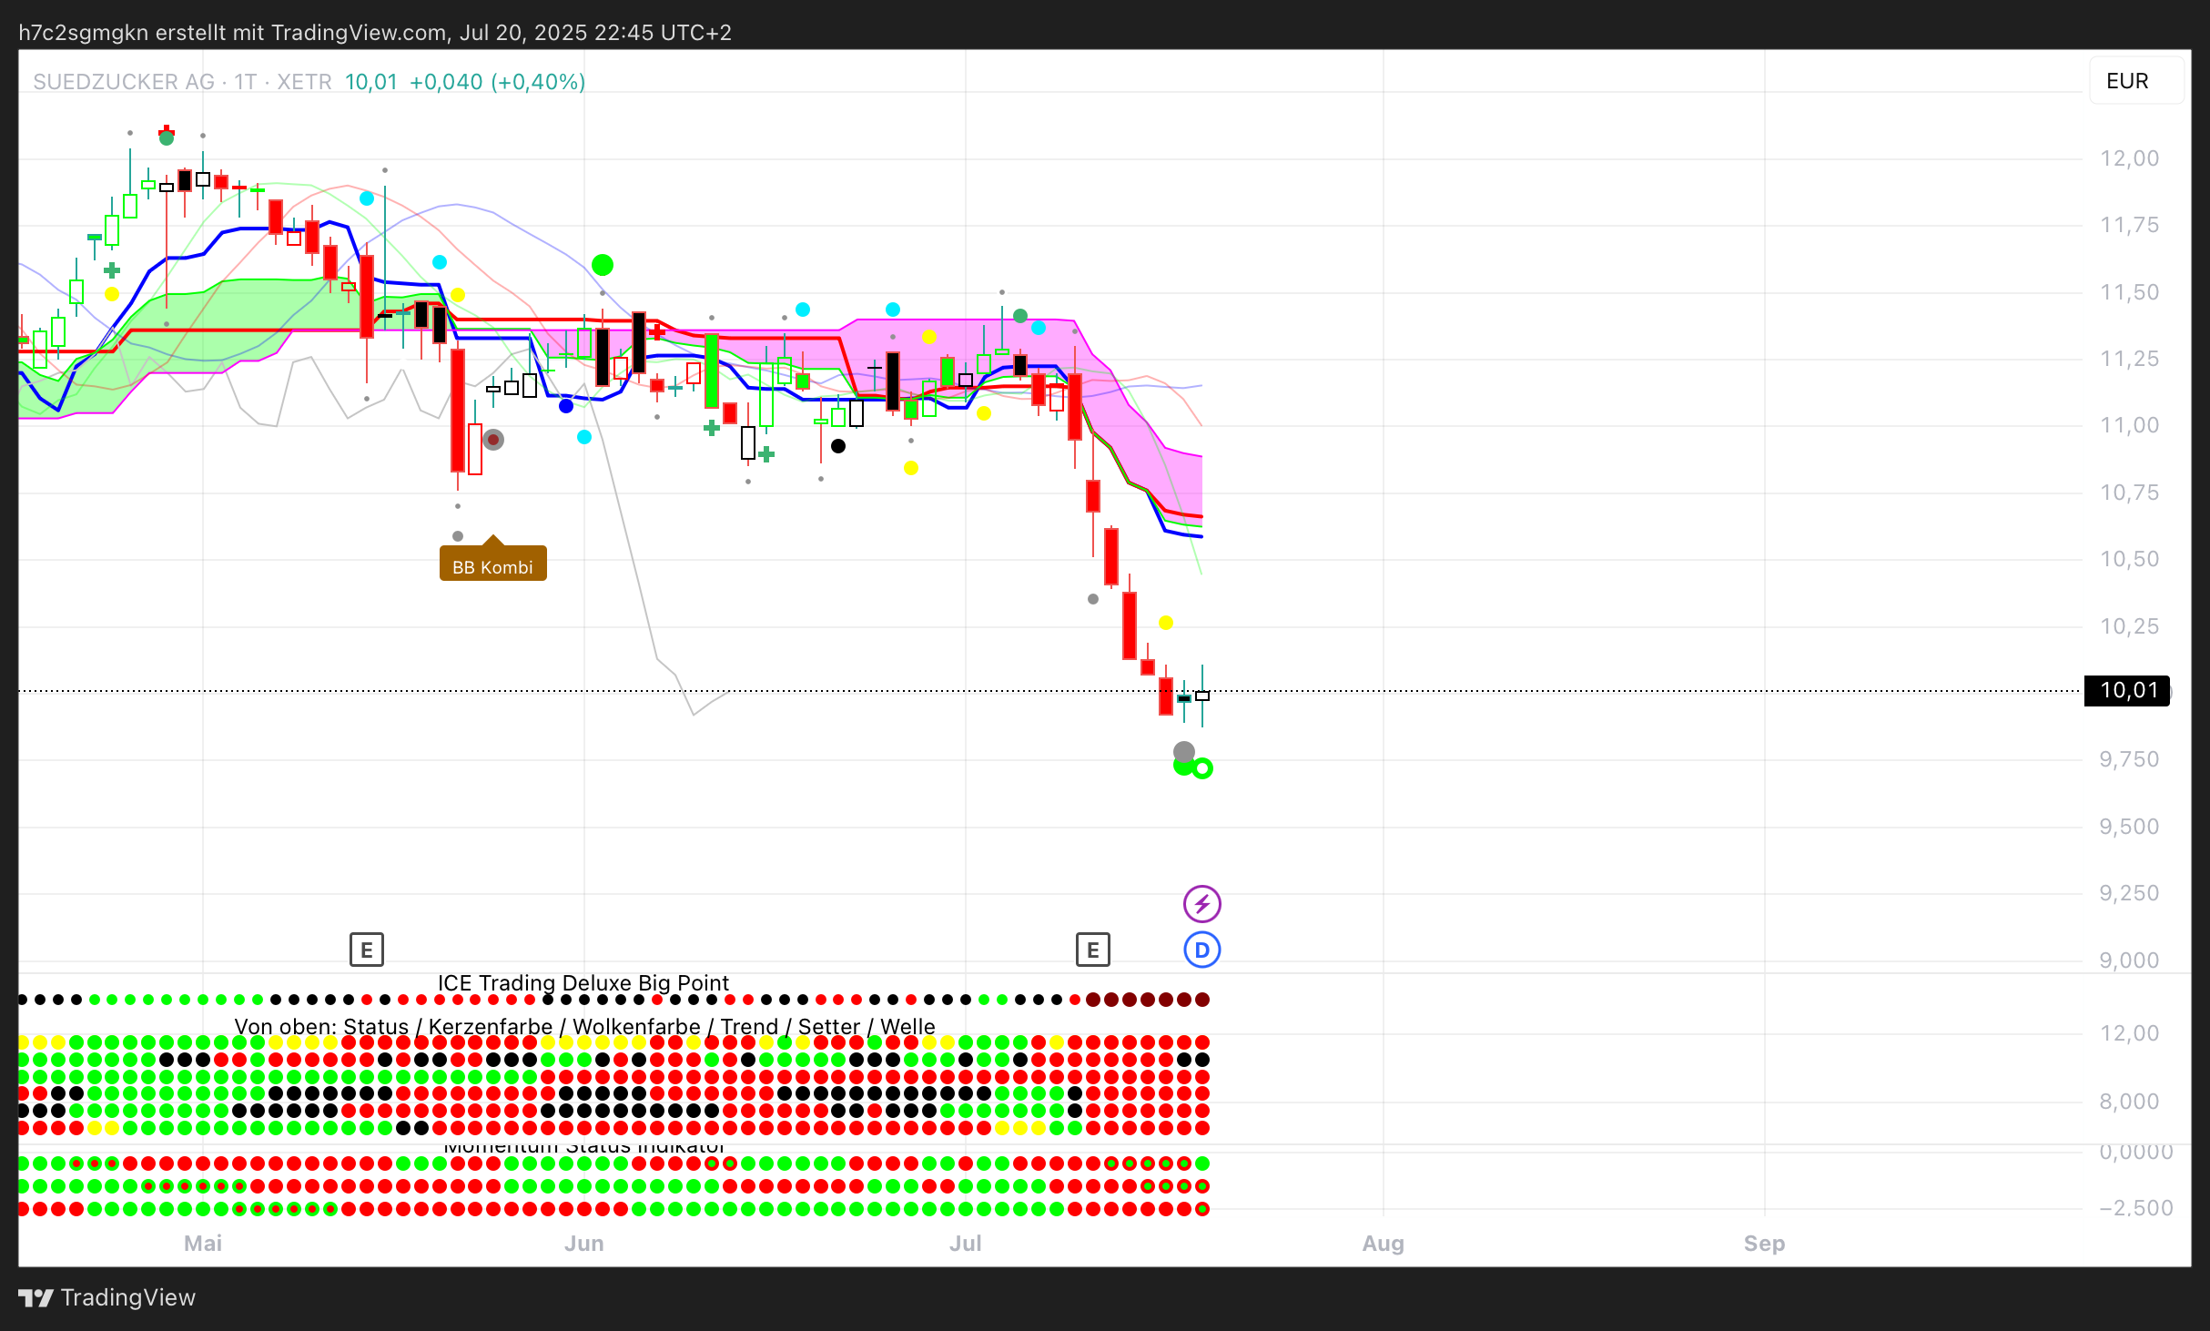Click the current price label 10,01
The width and height of the screenshot is (2210, 1331).
click(2127, 690)
